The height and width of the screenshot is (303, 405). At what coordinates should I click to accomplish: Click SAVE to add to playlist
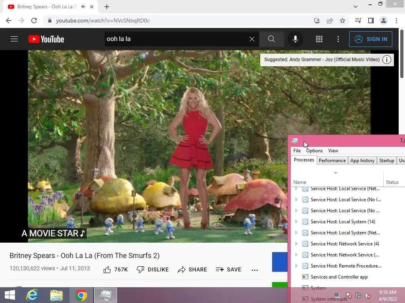pyautogui.click(x=228, y=269)
